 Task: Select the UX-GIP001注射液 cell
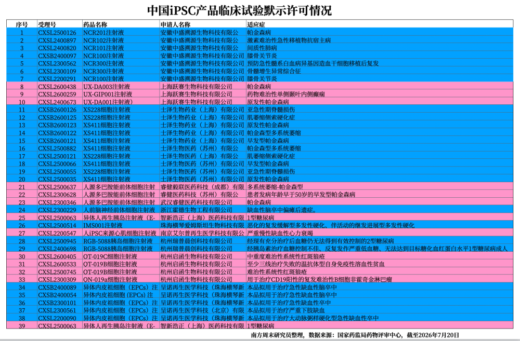(x=108, y=94)
